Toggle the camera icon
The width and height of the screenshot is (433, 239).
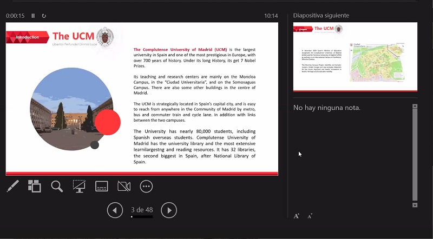click(x=124, y=187)
